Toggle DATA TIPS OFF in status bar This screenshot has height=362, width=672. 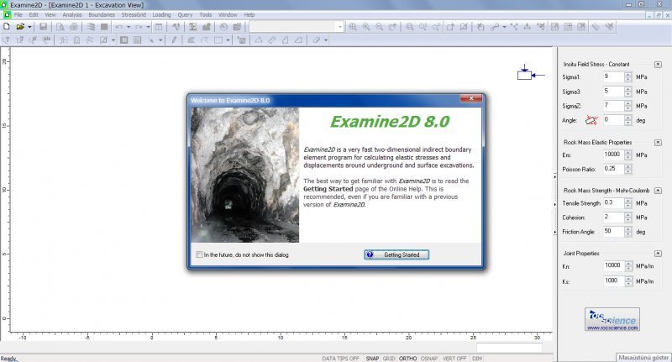[x=340, y=359]
